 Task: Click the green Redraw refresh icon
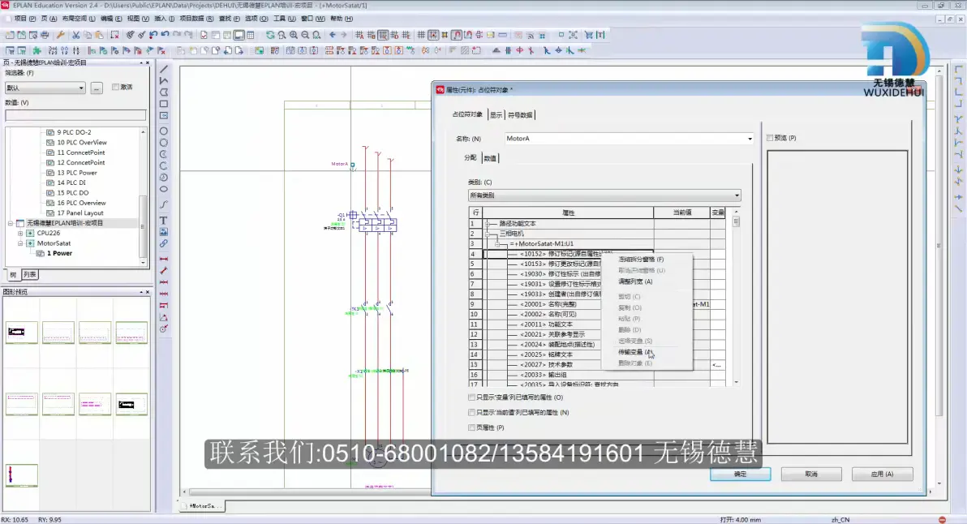tap(270, 35)
